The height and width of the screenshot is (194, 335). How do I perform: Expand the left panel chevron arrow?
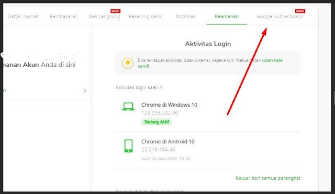point(85,90)
